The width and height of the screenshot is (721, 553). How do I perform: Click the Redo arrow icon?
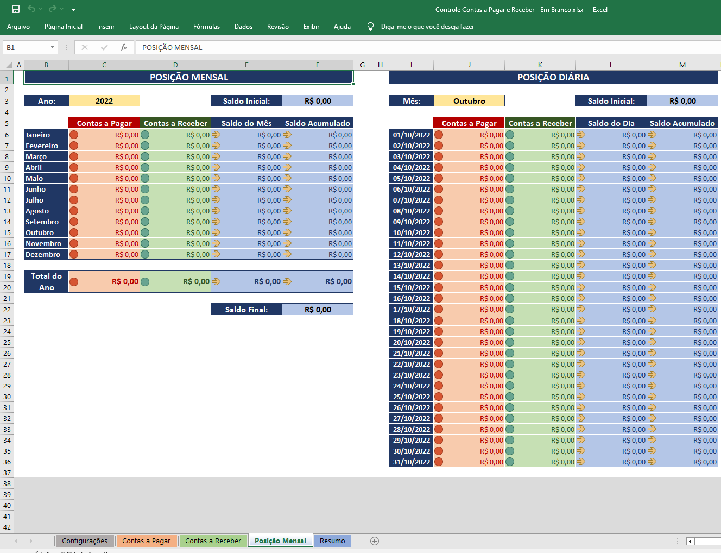click(x=52, y=9)
